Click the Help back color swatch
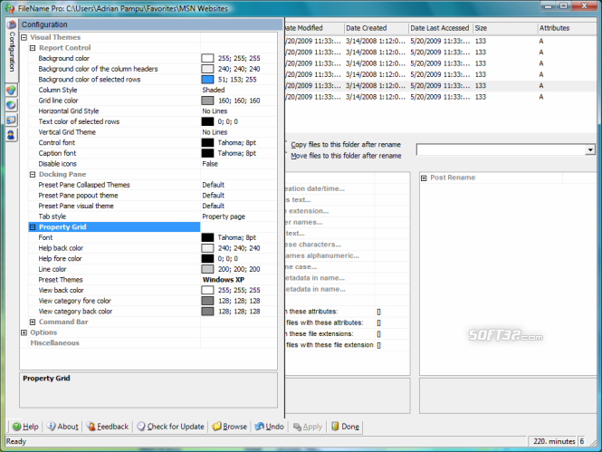 coord(207,248)
